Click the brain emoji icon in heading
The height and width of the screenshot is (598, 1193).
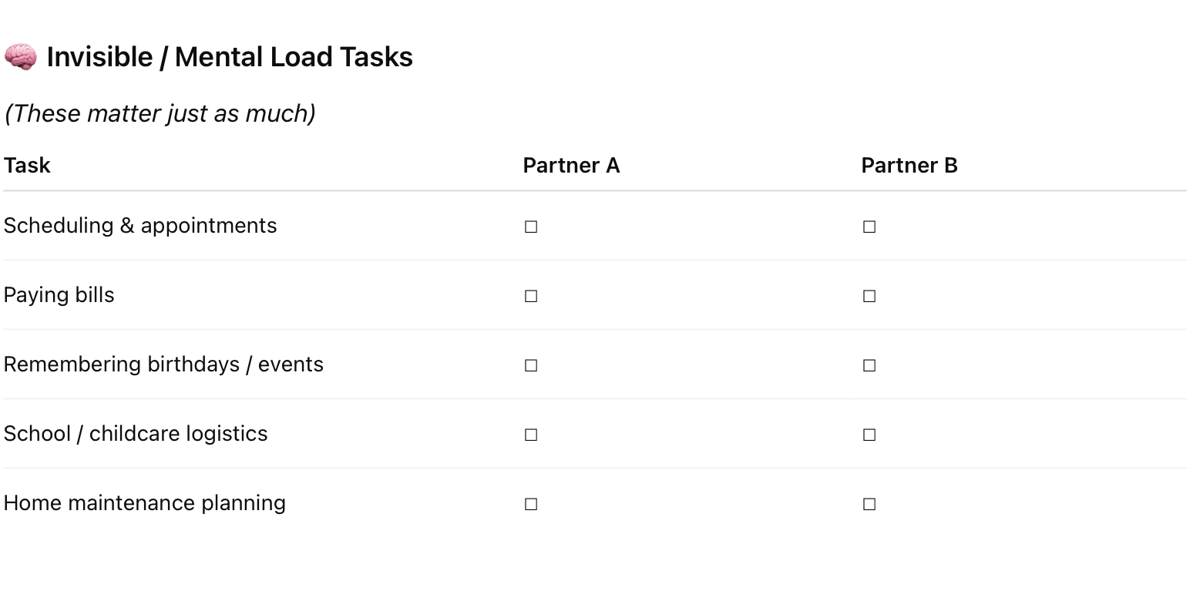pos(20,57)
